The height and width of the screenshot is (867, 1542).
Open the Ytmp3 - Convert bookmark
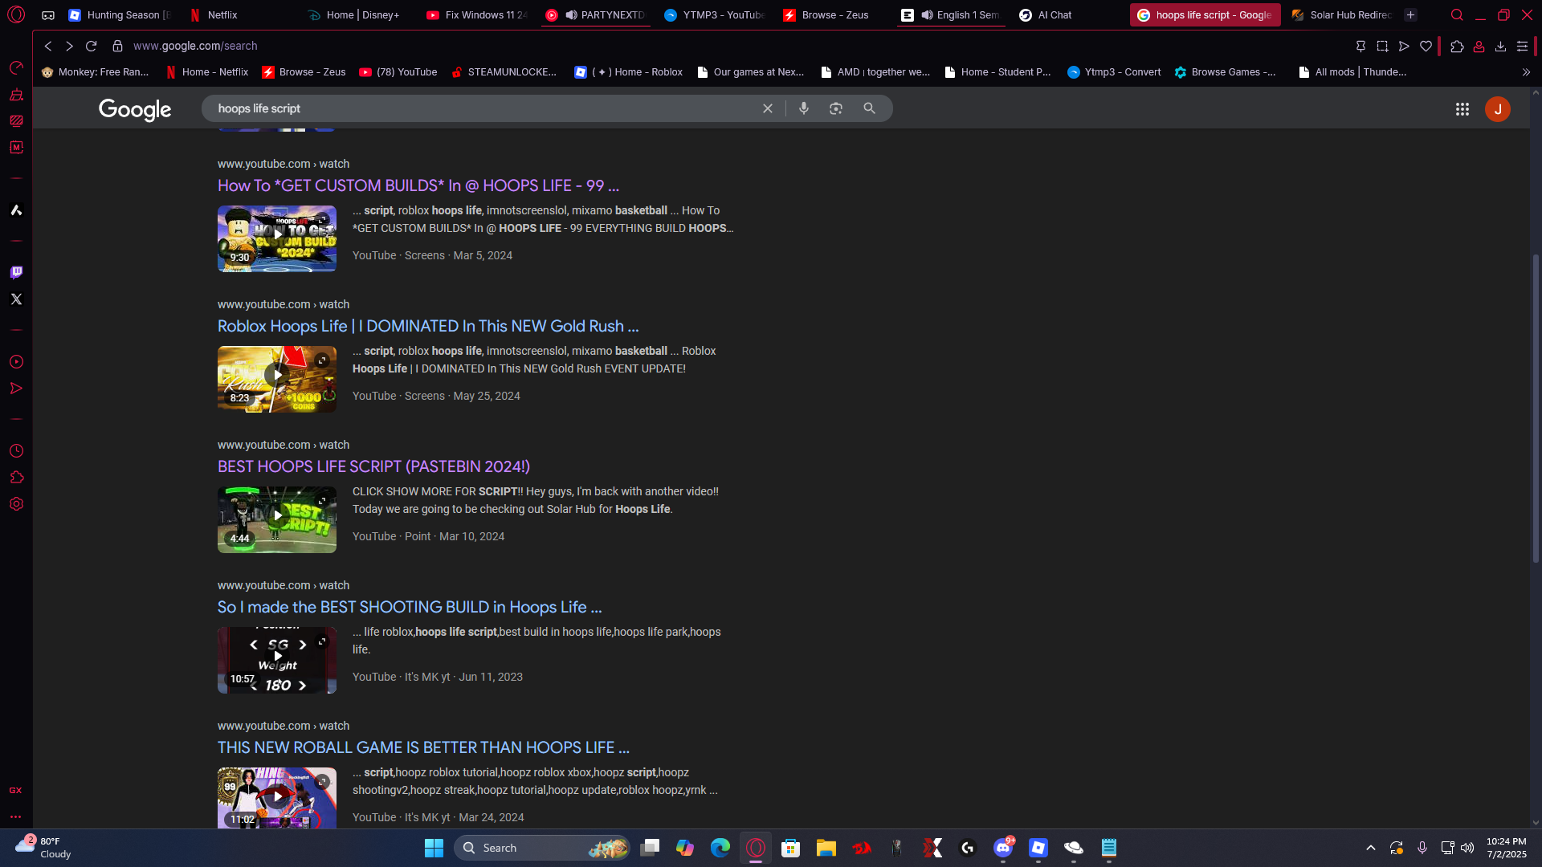[x=1114, y=72]
